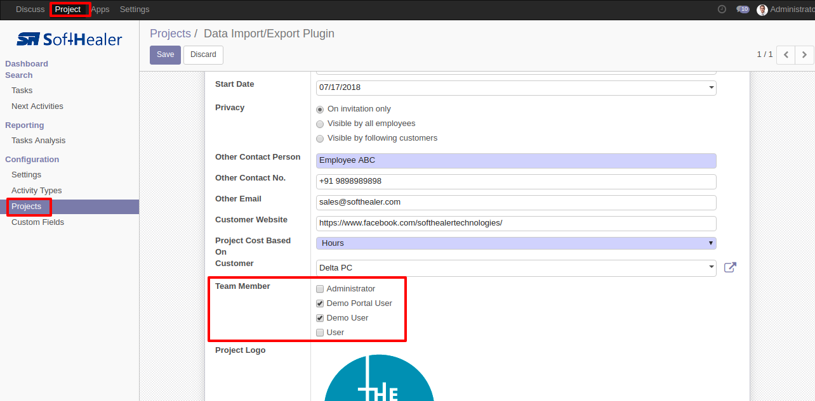Screen dimensions: 815x401
Task: Open Activity Types in sidebar
Action: click(x=37, y=191)
